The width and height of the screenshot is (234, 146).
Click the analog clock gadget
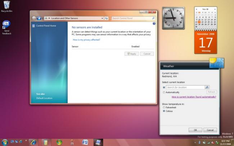(173, 18)
